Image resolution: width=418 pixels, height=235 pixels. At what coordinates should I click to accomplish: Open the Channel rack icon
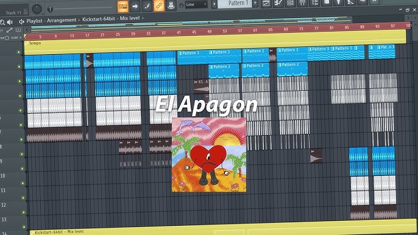click(290, 3)
